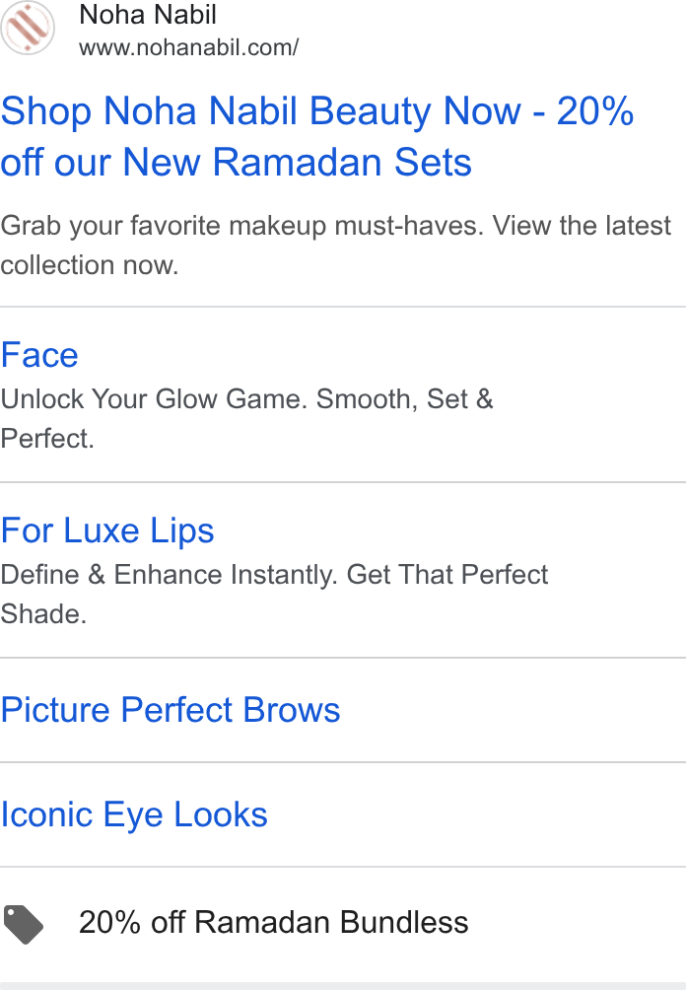The height and width of the screenshot is (990, 686).
Task: Click the New Ramadan Sets headline line
Action: point(236,163)
